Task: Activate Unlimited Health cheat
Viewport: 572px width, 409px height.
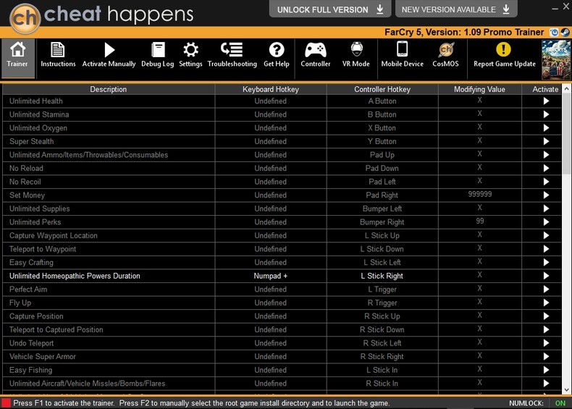Action: tap(546, 101)
